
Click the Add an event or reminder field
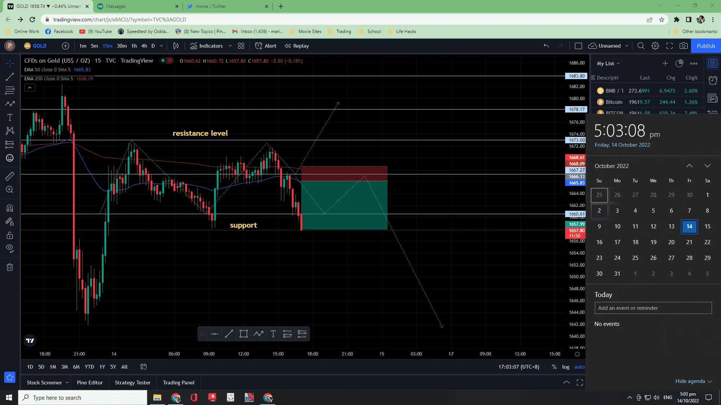point(653,308)
